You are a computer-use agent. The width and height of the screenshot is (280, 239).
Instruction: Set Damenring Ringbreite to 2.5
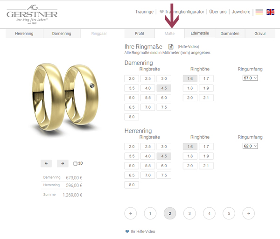tap(147, 78)
